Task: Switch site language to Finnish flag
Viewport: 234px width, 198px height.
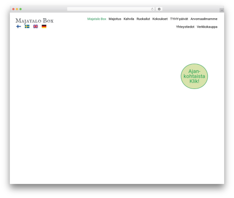Action: tap(19, 27)
